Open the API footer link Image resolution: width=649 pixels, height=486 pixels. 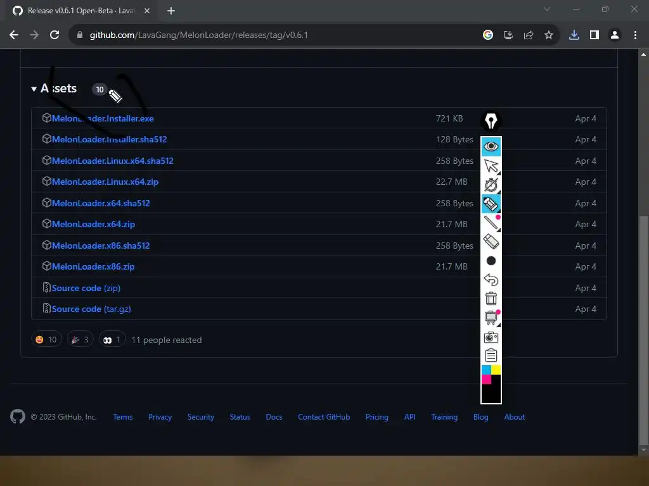coord(410,417)
